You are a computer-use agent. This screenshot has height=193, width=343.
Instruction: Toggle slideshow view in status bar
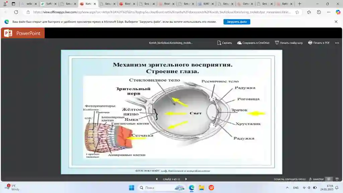[x=337, y=179]
